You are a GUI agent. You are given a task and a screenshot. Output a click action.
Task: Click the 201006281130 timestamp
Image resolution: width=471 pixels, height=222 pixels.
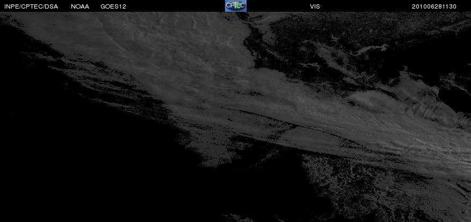[x=434, y=6]
